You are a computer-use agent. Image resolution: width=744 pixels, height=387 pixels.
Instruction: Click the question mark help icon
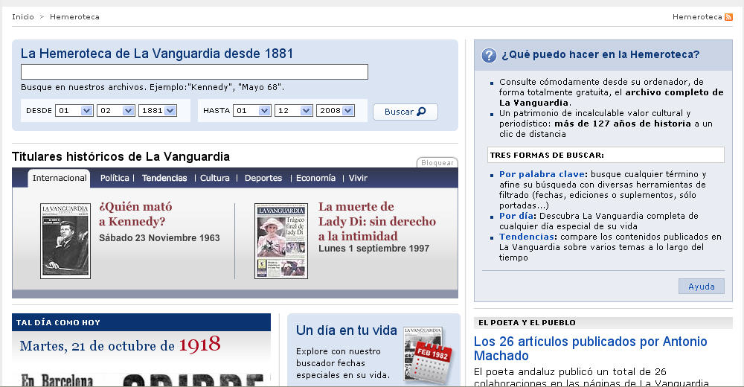489,55
